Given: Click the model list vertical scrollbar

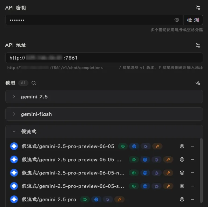Looking at the screenshot, I should (201, 170).
